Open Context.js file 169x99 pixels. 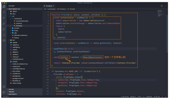(x=19, y=23)
